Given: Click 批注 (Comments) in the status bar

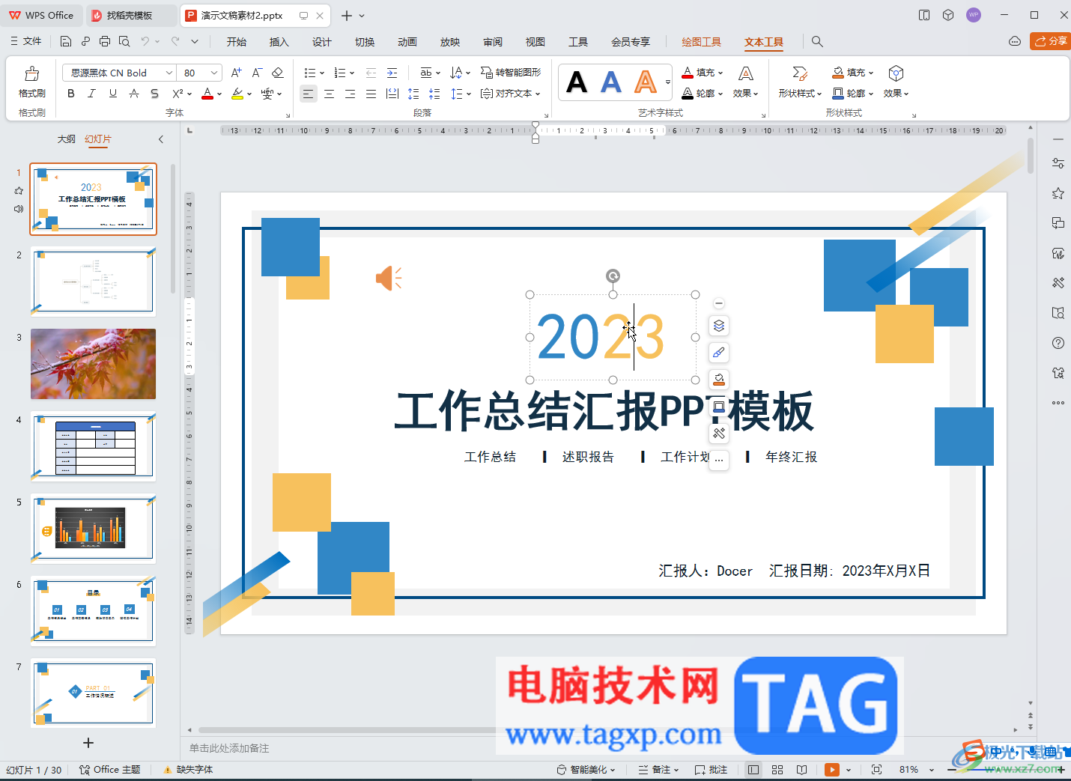Looking at the screenshot, I should tap(711, 770).
